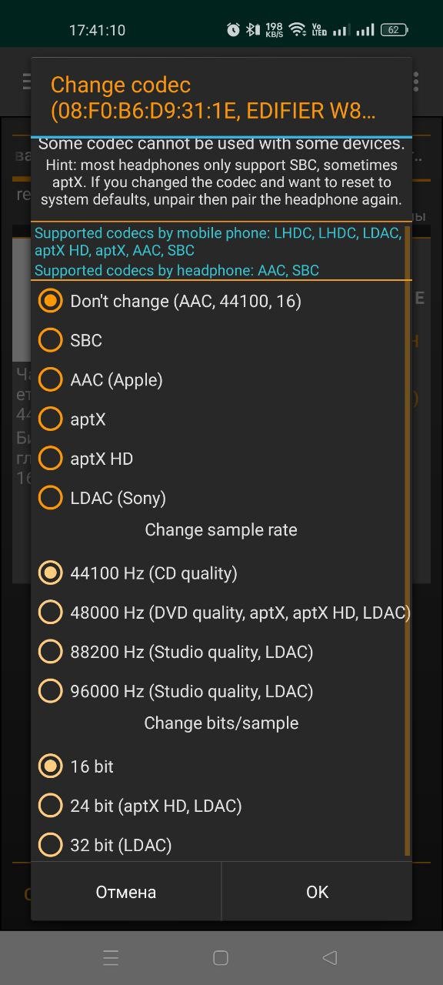This screenshot has width=443, height=985.
Task: Select 48000 Hz DVD quality rate
Action: (221, 613)
